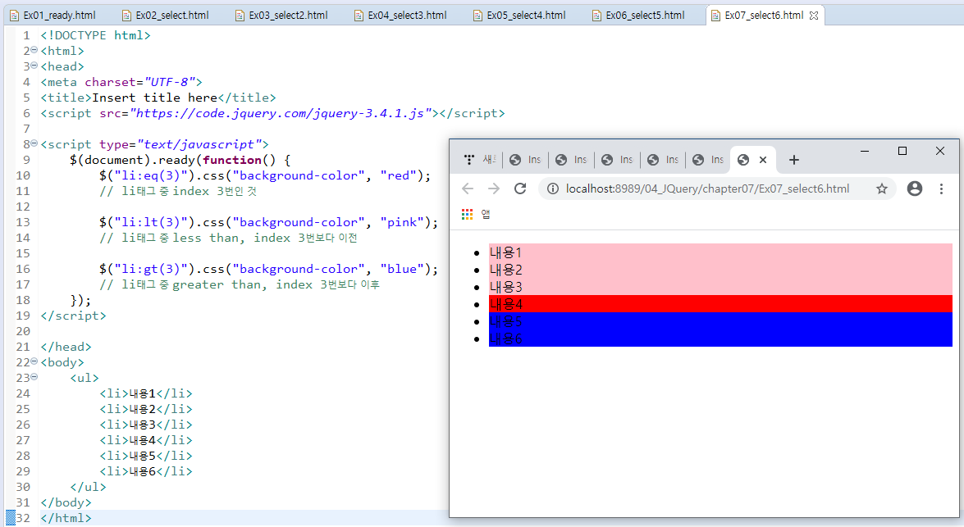Switch to the second browser tab
The height and width of the screenshot is (527, 964).
(x=525, y=160)
